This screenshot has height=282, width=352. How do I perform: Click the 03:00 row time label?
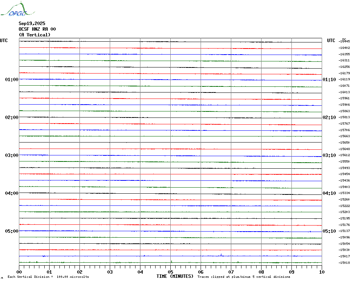click(12, 155)
